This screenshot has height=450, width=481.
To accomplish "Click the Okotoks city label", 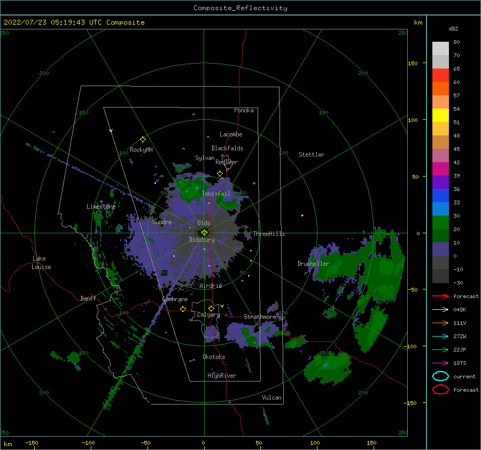I will [214, 357].
